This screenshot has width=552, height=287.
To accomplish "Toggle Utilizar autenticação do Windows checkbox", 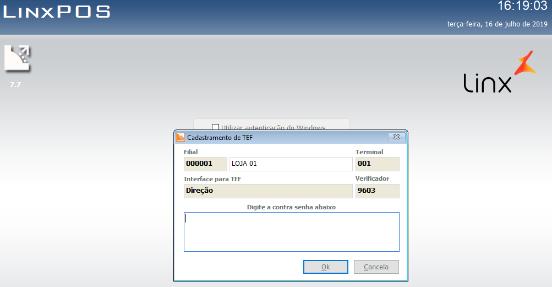I will (x=215, y=127).
